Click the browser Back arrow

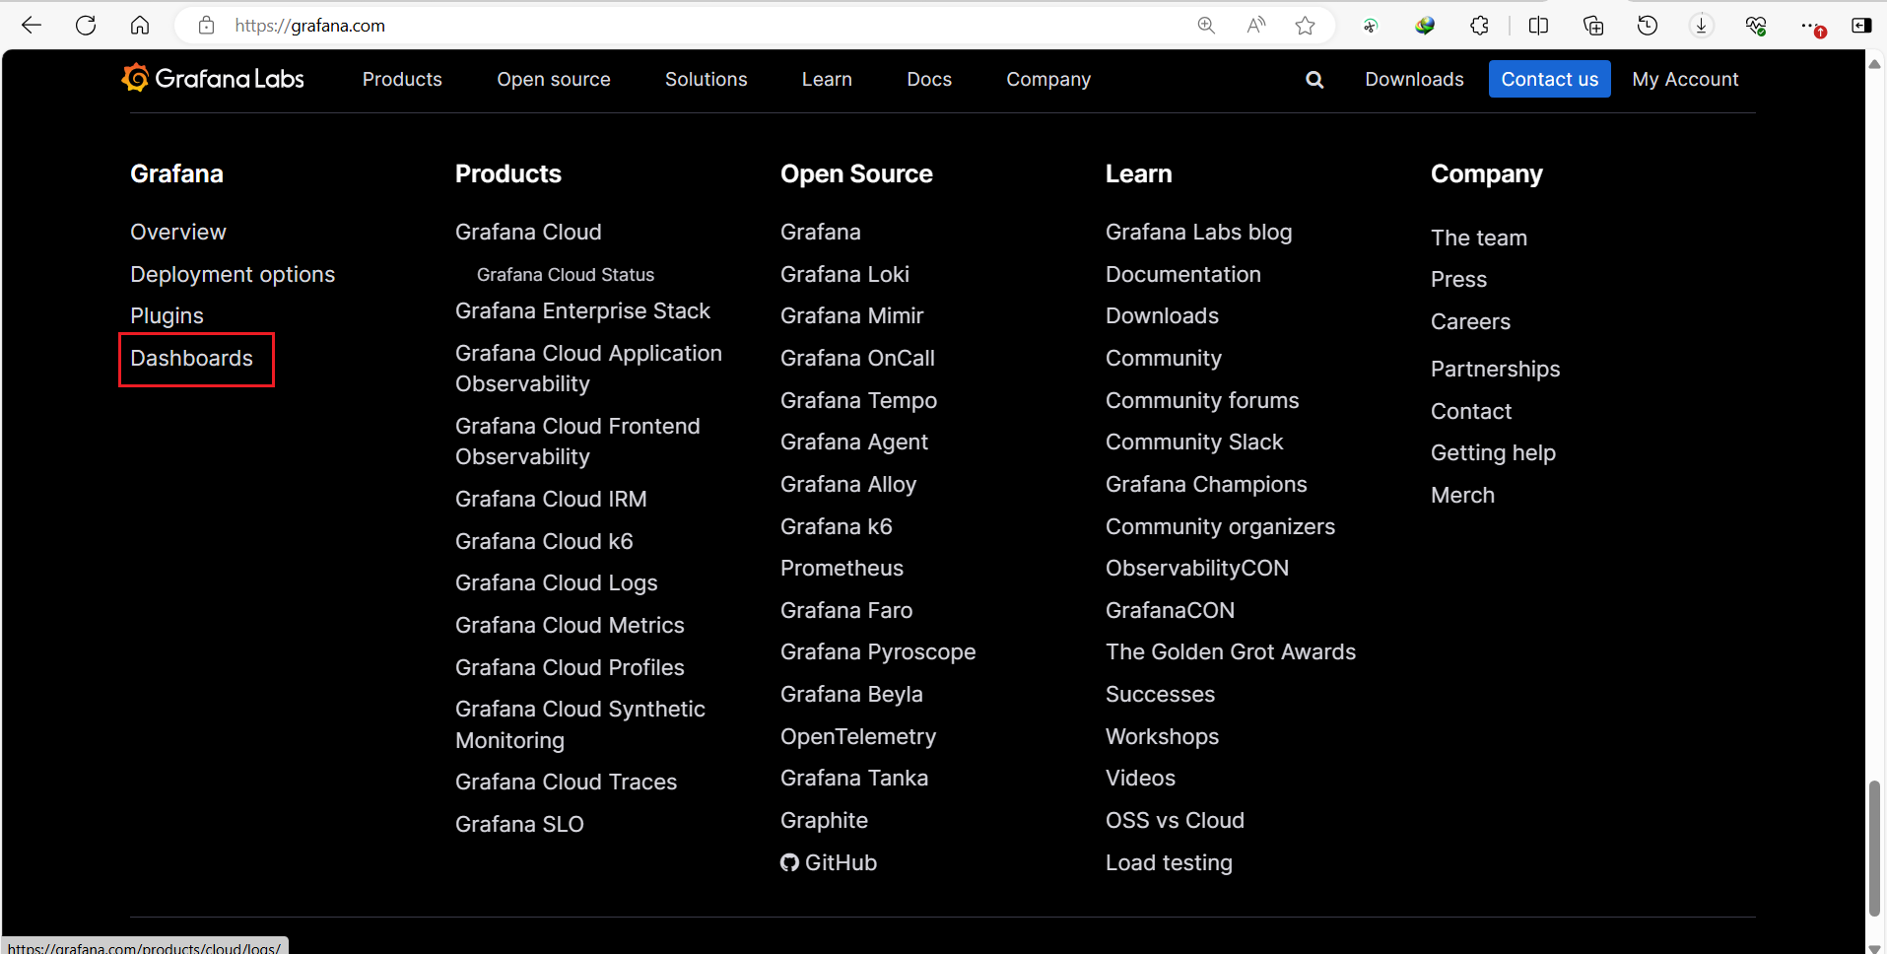pyautogui.click(x=32, y=26)
